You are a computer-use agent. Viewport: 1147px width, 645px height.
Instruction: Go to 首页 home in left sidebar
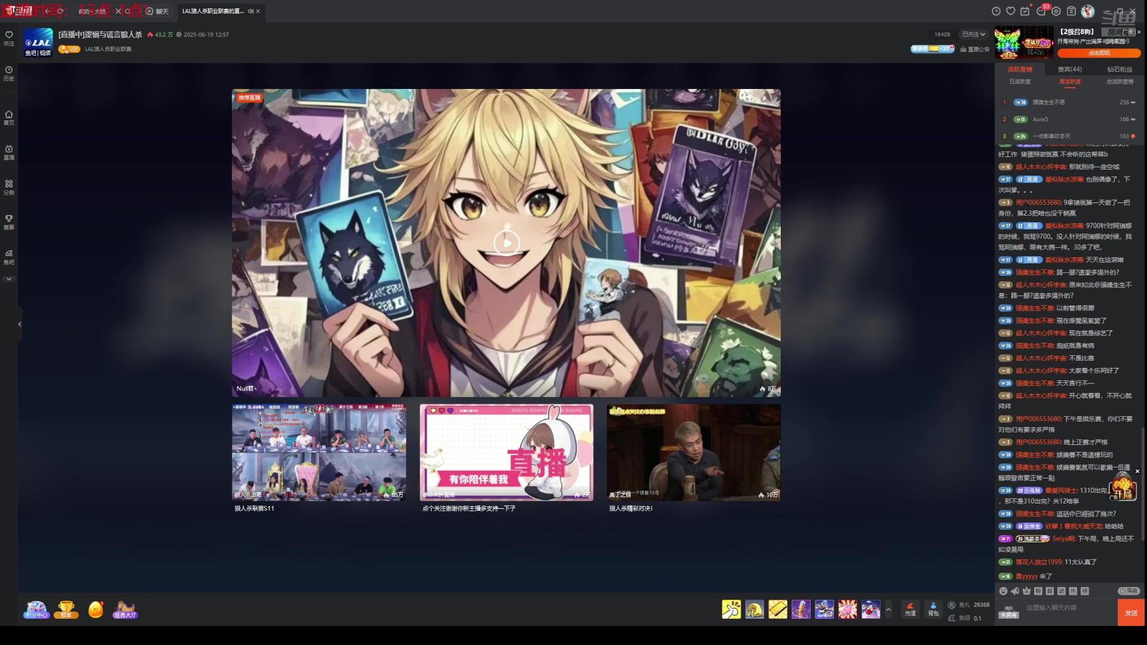(8, 118)
